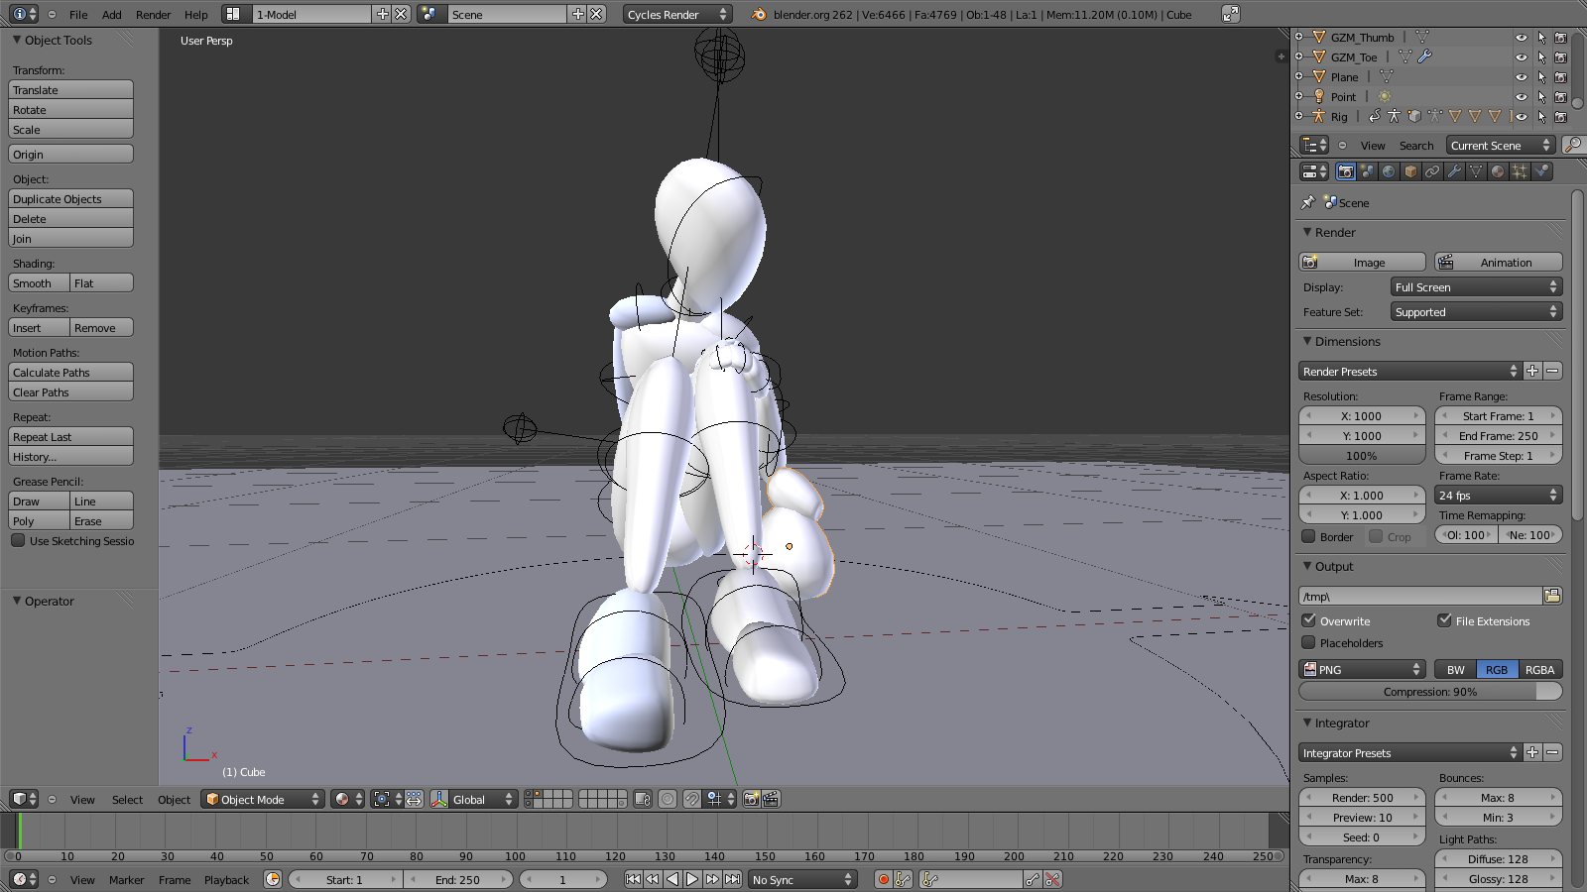Enable the red auto-keyframe record button
This screenshot has width=1587, height=892.
883,879
